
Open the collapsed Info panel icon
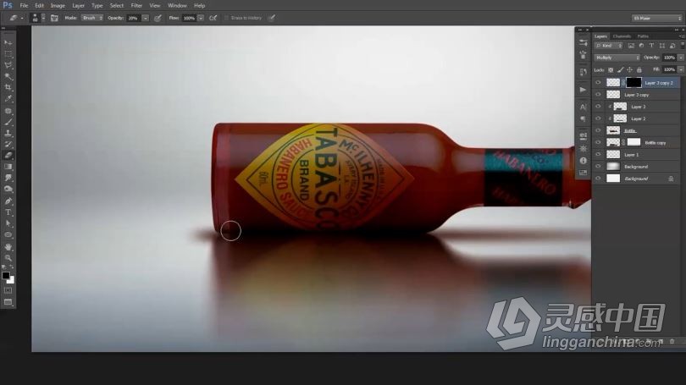583,161
